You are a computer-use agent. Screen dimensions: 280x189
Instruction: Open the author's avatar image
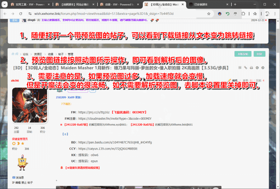(x=30, y=105)
